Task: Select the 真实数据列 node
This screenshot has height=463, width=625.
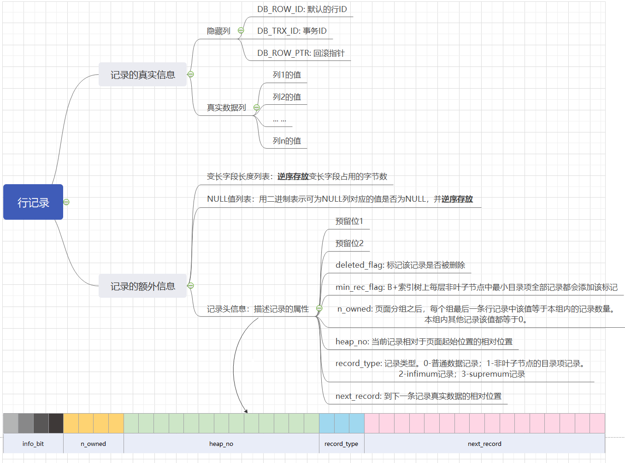Action: (226, 108)
